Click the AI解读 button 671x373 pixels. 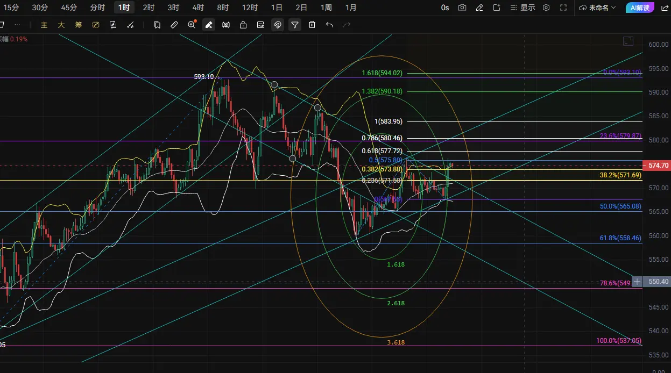640,8
